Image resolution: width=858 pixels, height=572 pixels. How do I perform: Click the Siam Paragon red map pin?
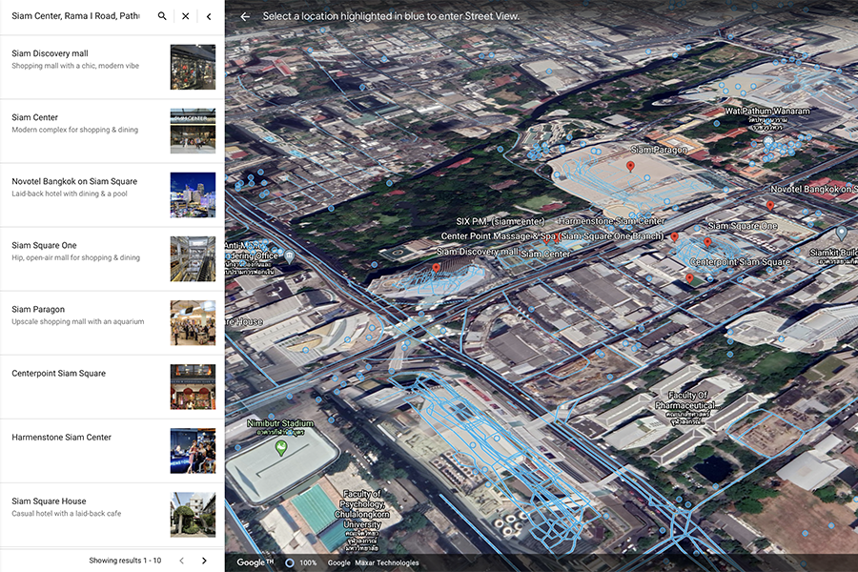tap(630, 167)
